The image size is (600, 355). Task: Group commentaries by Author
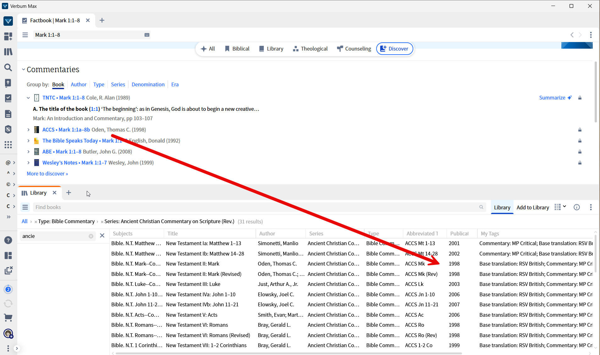[x=79, y=84]
